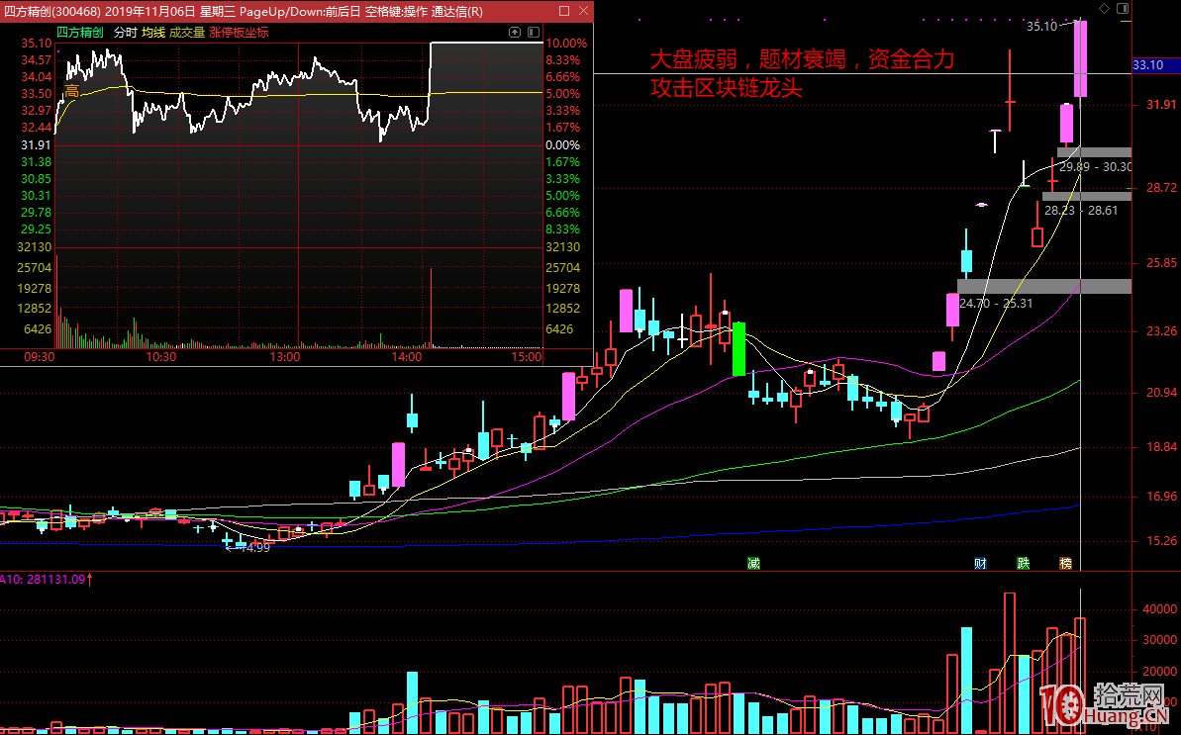Click the large green candlestick on K-line chart
1181x735 pixels.
738,349
